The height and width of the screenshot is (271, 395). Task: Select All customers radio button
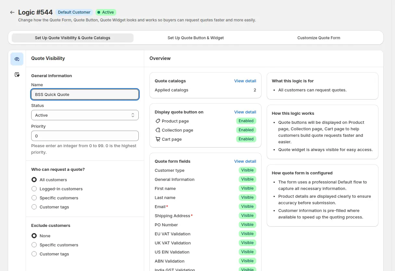click(34, 180)
